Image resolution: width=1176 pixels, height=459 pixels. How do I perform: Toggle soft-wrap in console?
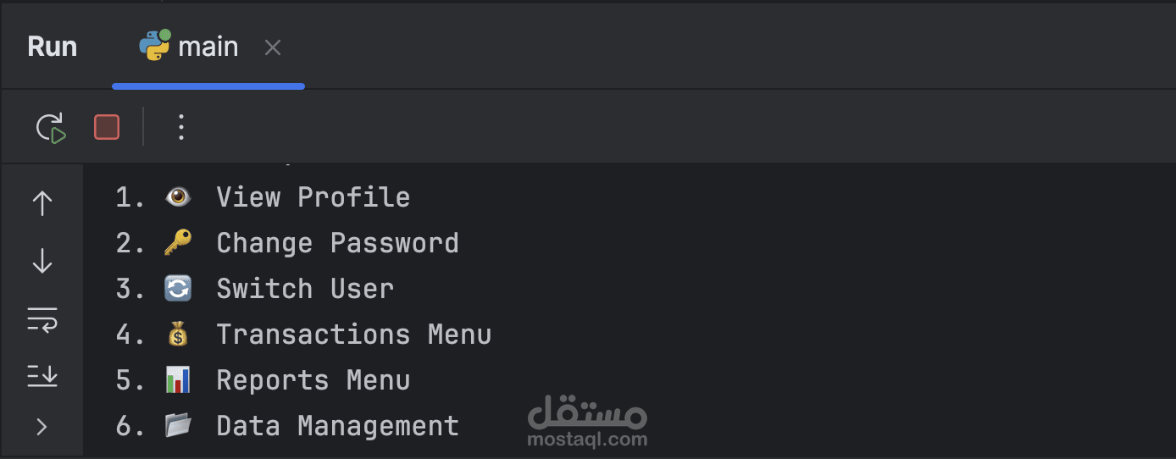coord(42,319)
